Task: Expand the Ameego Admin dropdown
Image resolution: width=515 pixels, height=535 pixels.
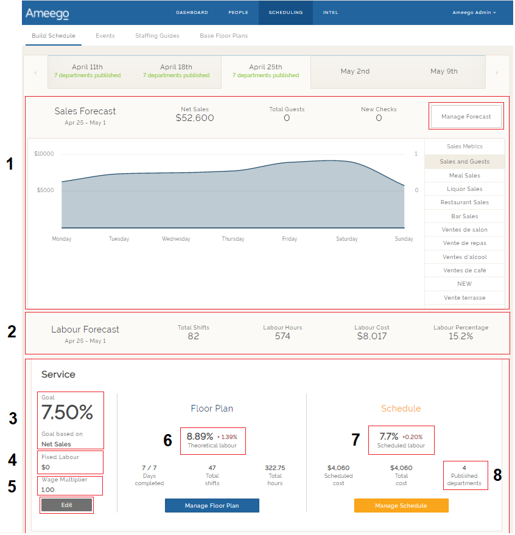Action: [474, 12]
